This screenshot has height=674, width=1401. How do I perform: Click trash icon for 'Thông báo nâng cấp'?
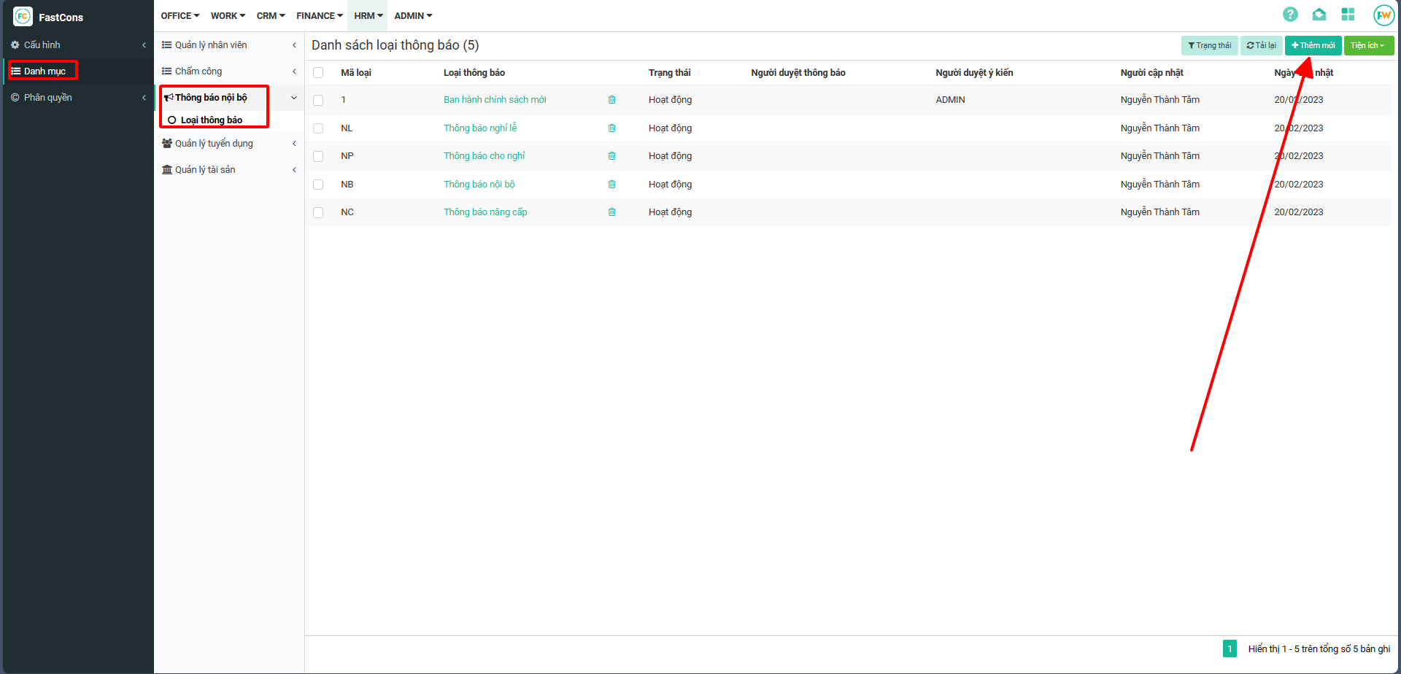[x=611, y=212]
